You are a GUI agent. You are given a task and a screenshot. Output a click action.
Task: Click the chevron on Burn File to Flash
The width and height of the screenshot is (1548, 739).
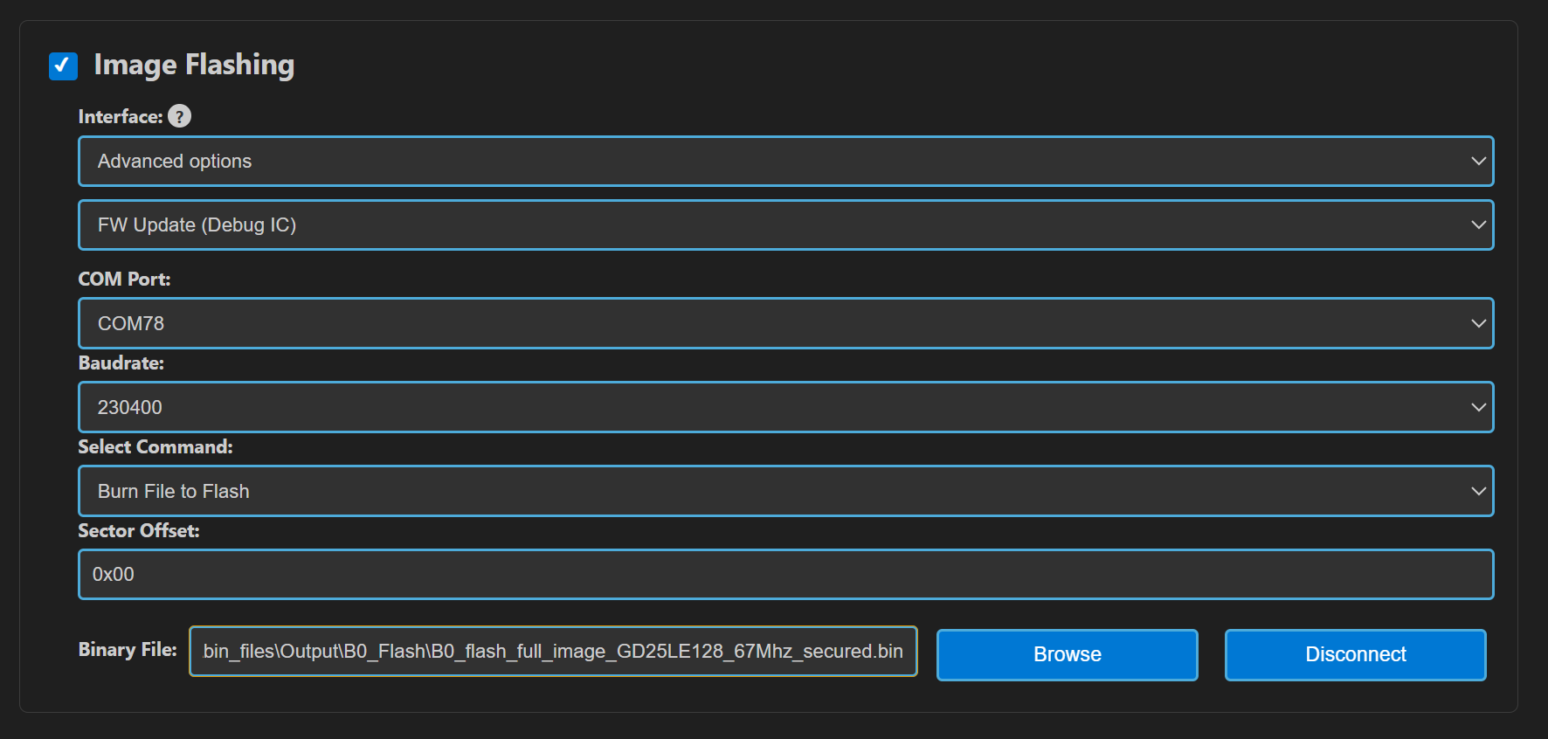1478,491
